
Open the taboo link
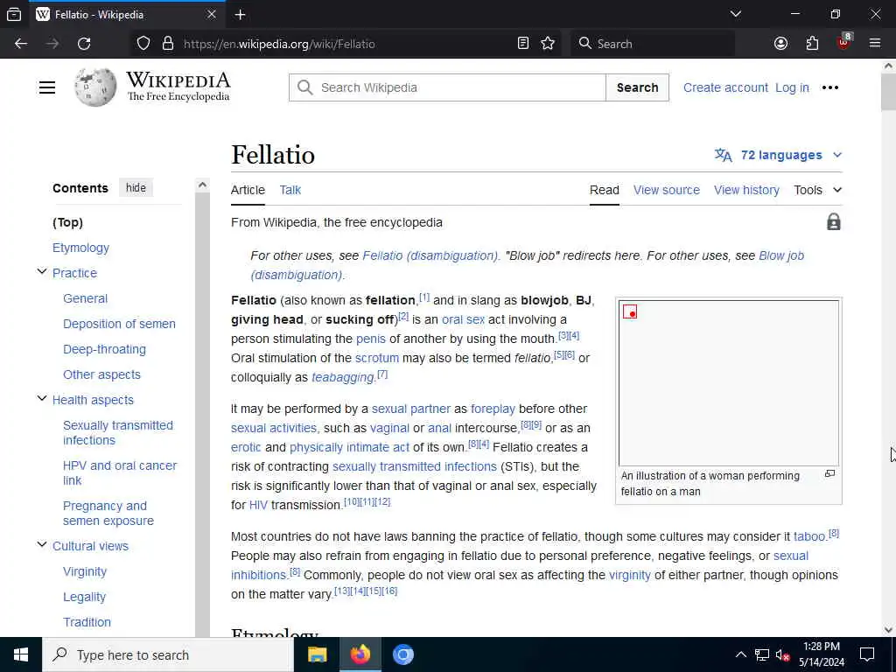(809, 536)
